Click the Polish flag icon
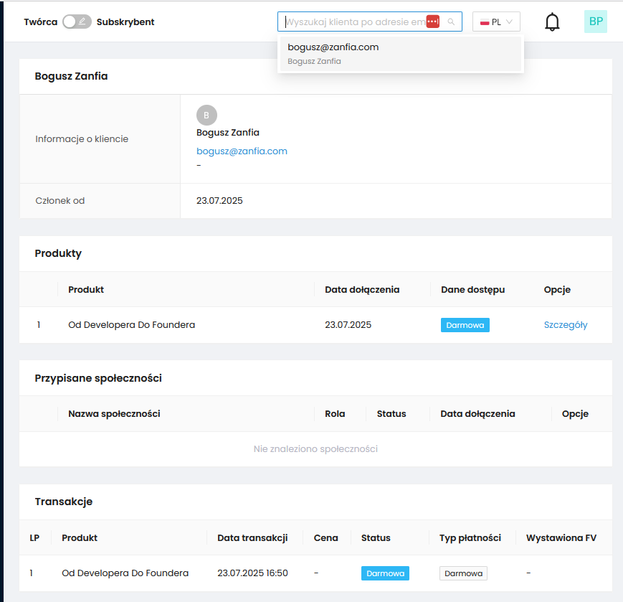This screenshot has width=623, height=602. point(485,22)
